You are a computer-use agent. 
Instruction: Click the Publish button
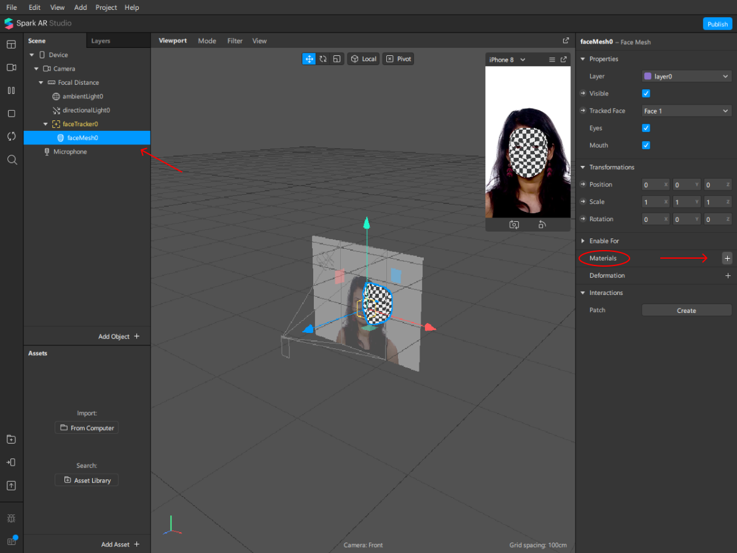coord(717,24)
